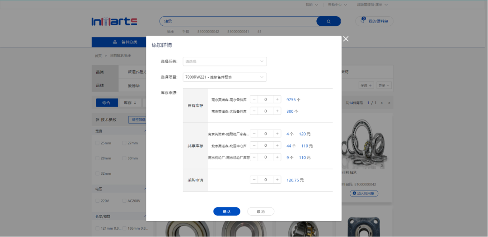Check the 30mm width filter
The image size is (488, 237).
pyautogui.click(x=124, y=158)
